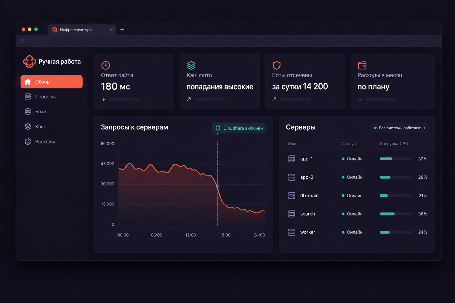Open a new browser tab with plus
This screenshot has width=455, height=303.
coord(122,30)
